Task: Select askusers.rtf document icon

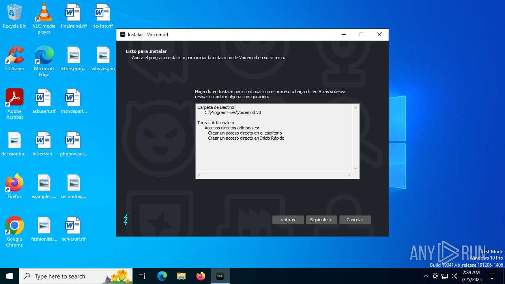Action: coord(44,102)
